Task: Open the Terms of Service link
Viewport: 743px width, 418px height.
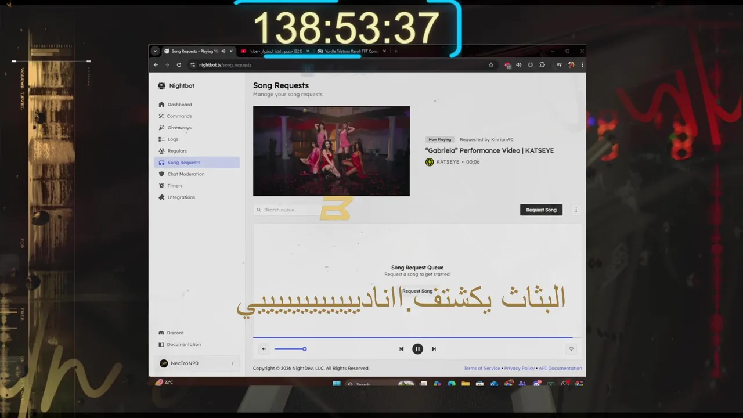Action: 482,368
